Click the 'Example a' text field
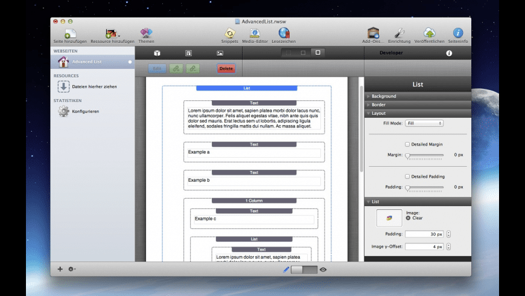The image size is (525, 296). click(254, 152)
